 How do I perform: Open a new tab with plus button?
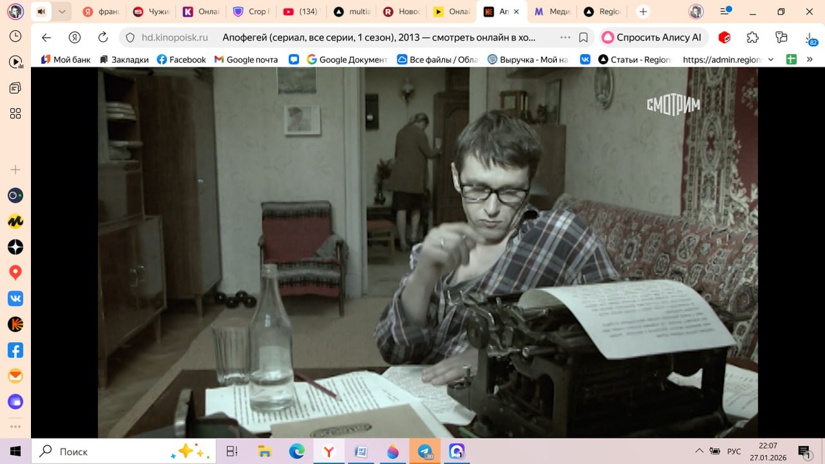click(643, 12)
